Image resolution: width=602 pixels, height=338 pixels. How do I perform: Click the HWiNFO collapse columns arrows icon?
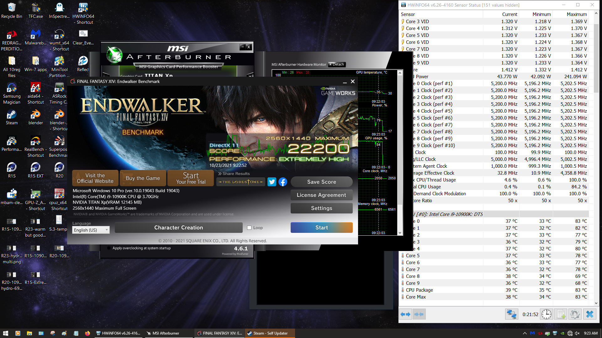pyautogui.click(x=419, y=314)
